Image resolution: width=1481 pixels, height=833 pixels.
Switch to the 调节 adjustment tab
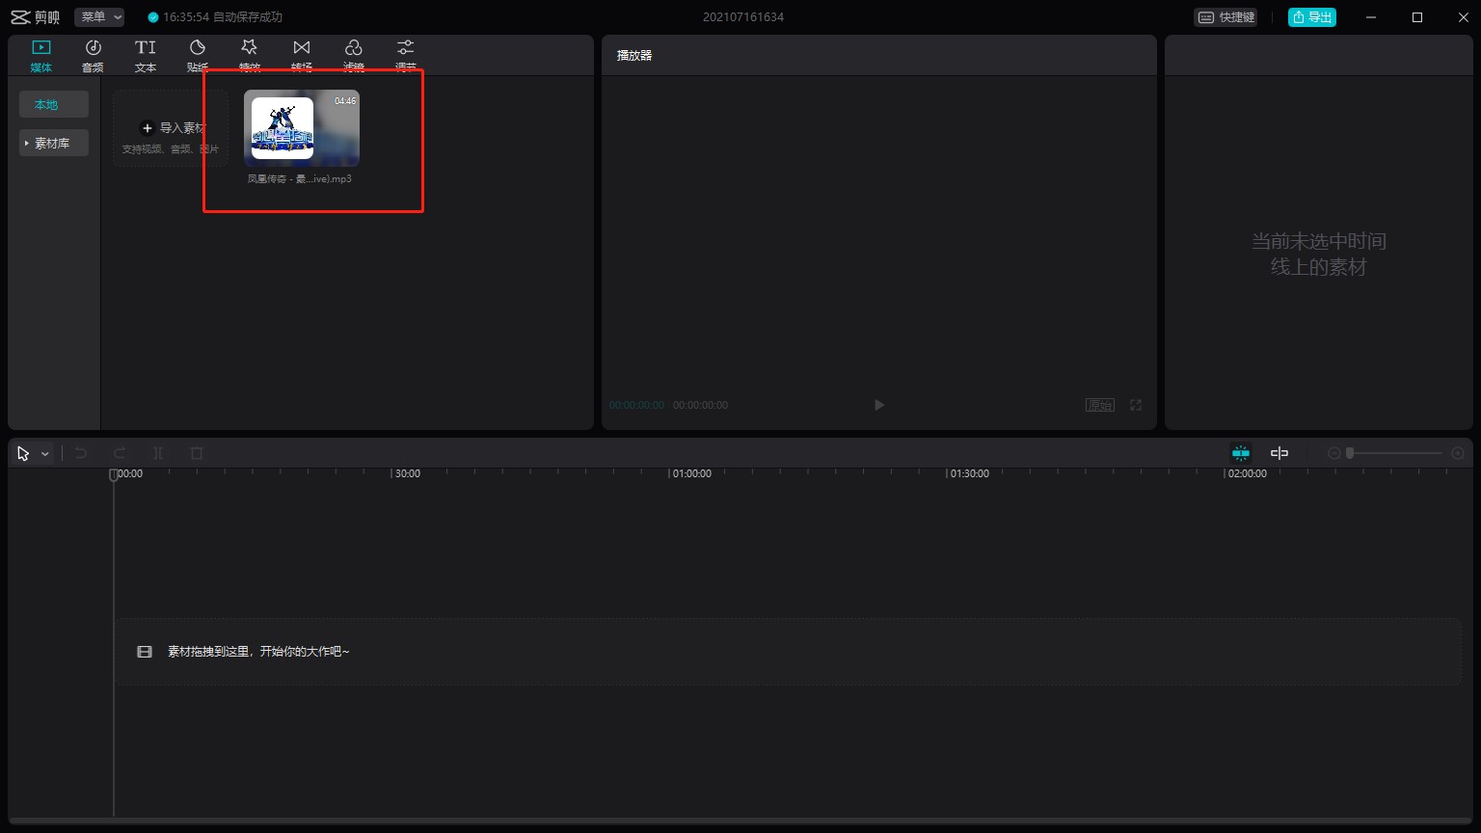[406, 56]
